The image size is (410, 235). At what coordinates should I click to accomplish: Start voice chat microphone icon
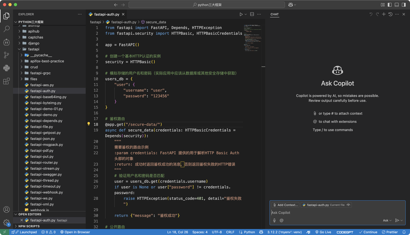(275, 220)
